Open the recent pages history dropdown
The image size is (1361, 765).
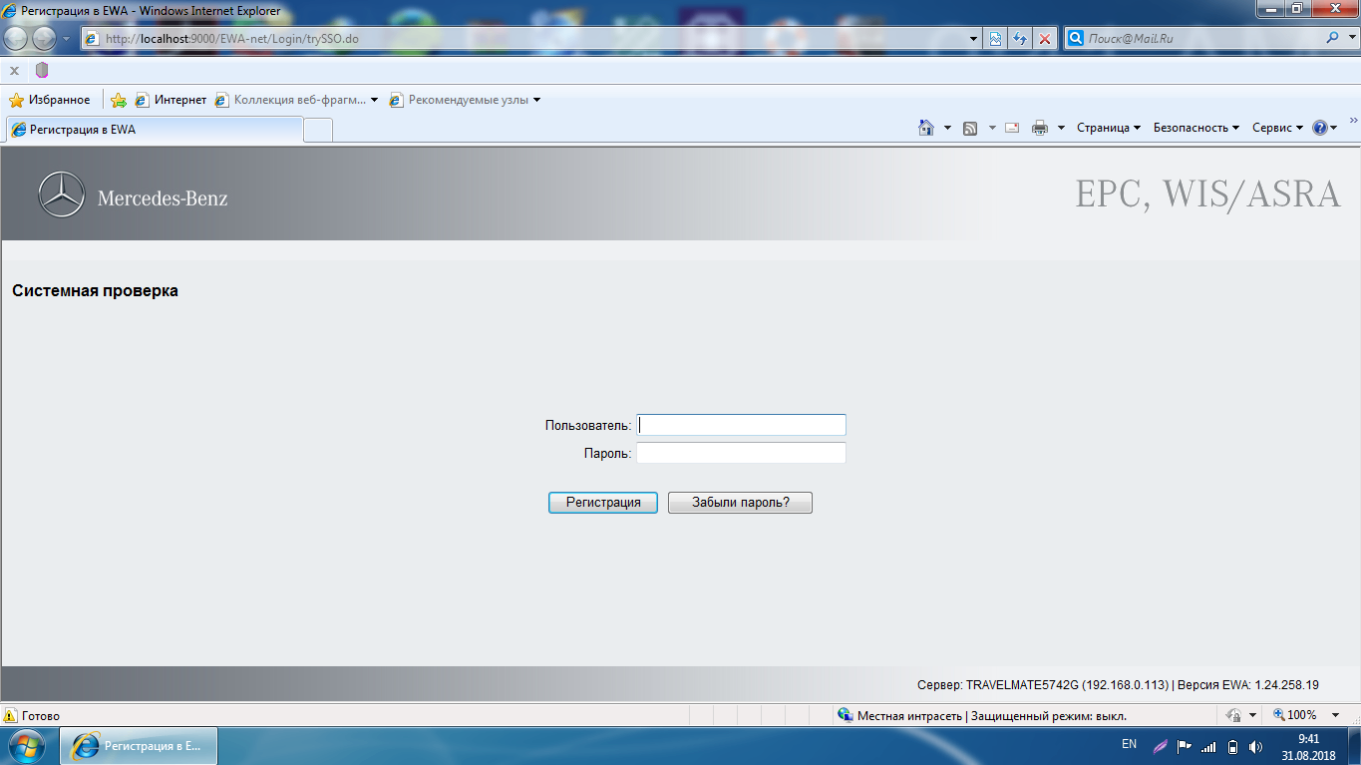(x=67, y=39)
